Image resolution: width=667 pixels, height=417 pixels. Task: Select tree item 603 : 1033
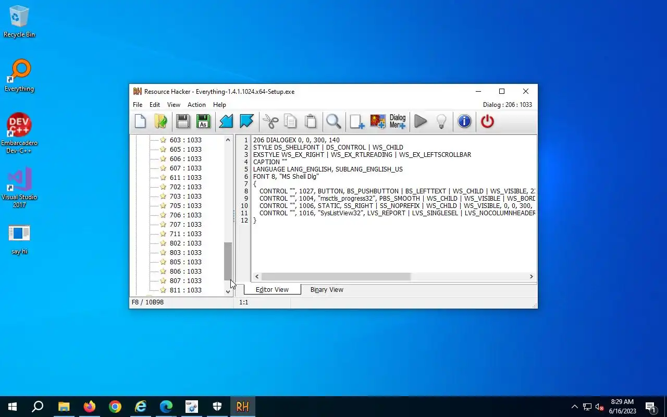tap(185, 140)
